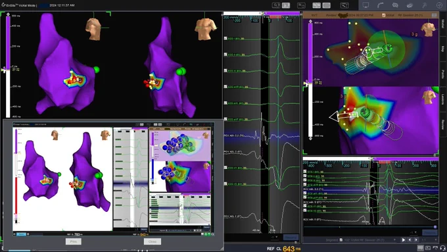This screenshot has height=252, width=447.
Task: Click the left torso orientation icon in main view
Action: [93, 29]
